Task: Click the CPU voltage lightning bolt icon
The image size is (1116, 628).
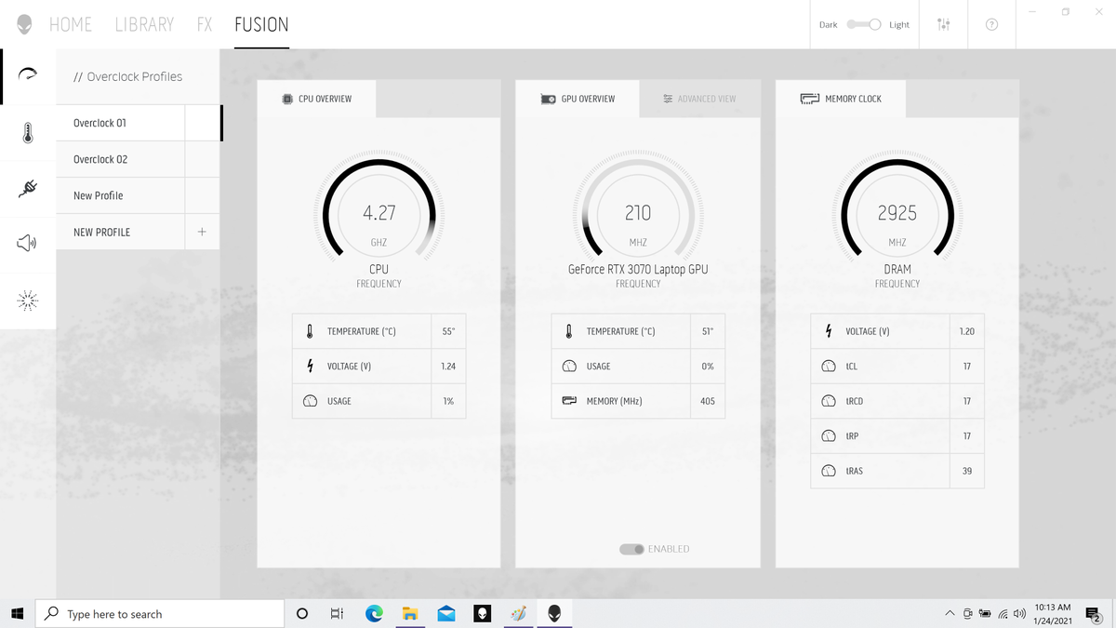Action: click(310, 366)
